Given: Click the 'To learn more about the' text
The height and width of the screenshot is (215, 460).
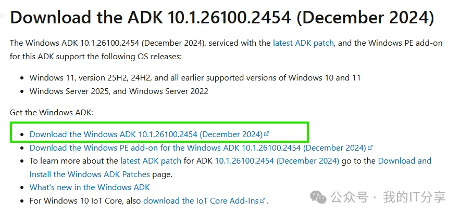Looking at the screenshot, I should pos(73,161).
